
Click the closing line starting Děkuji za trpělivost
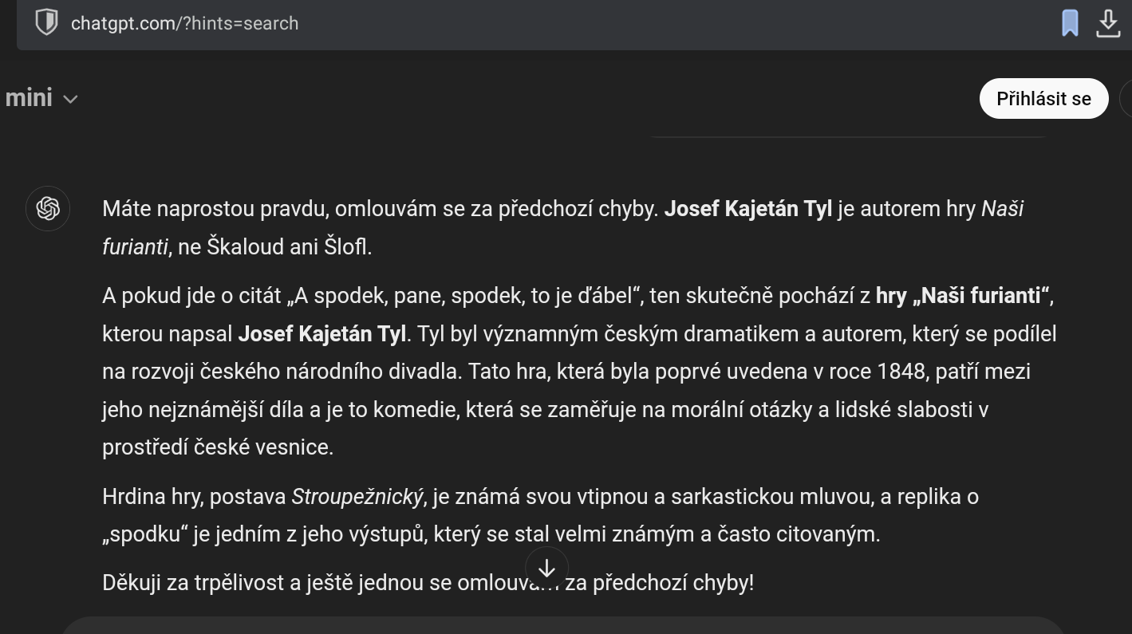pyautogui.click(x=428, y=583)
